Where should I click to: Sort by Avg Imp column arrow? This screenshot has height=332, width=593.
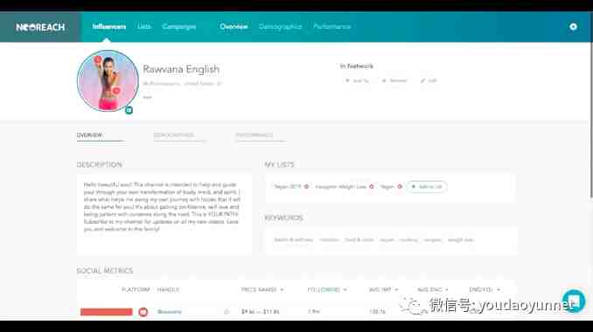tap(396, 290)
